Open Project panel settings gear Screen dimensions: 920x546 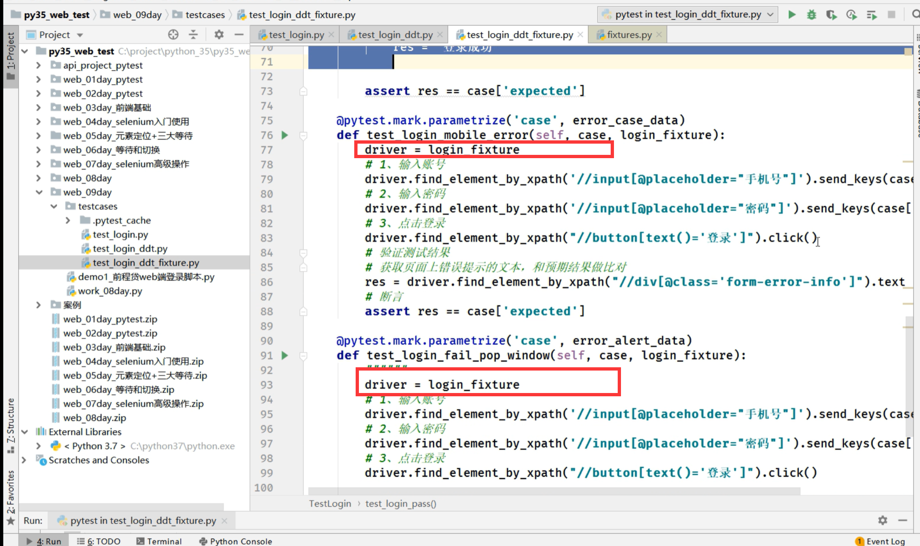(x=219, y=35)
